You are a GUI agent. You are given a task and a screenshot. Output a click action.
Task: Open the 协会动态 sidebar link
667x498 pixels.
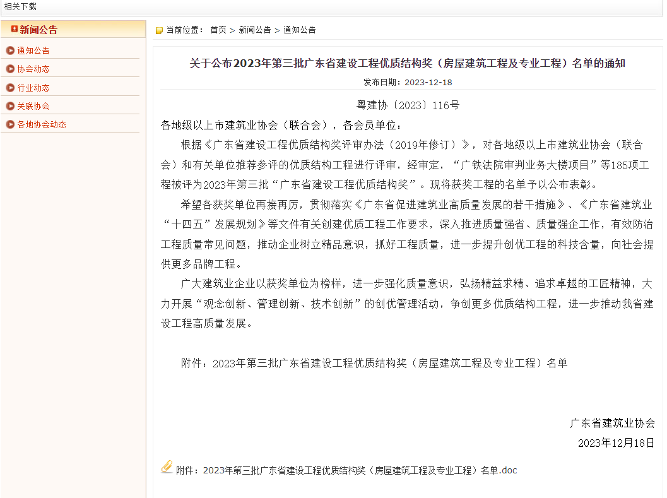click(33, 69)
